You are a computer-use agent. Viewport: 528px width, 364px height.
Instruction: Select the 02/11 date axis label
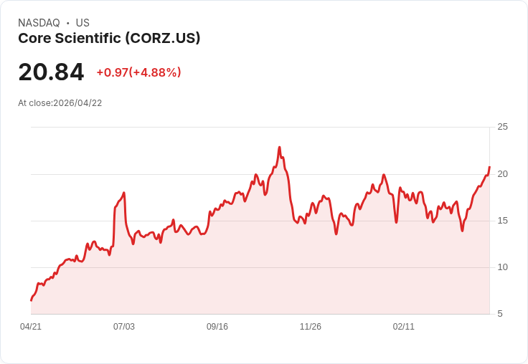pos(404,327)
